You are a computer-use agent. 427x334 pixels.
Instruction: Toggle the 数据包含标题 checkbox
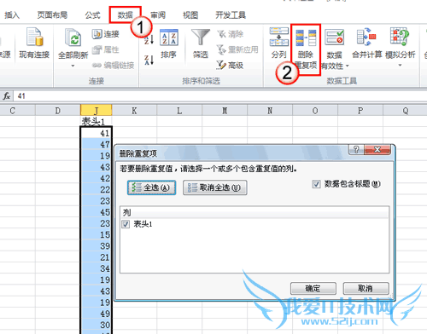316,184
